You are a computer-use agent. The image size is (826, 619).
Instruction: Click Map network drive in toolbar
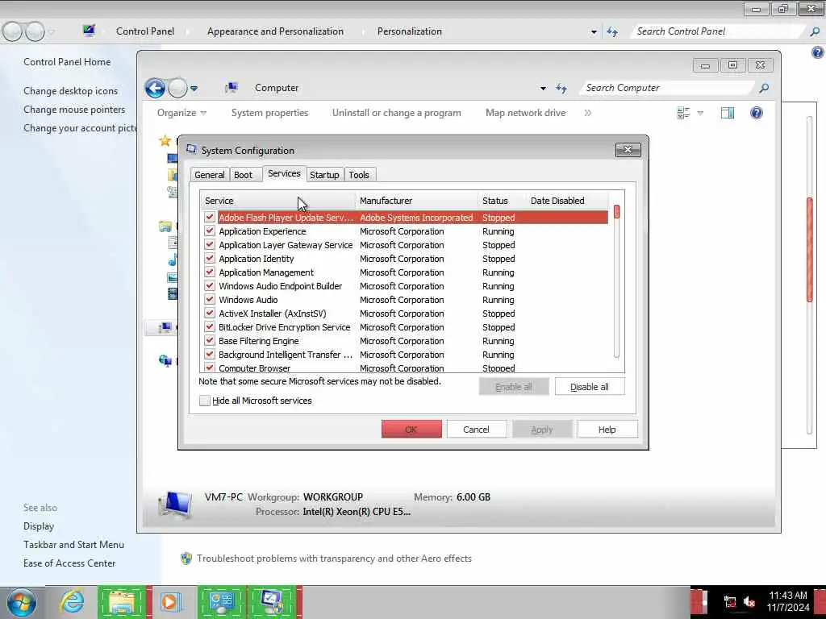point(526,113)
